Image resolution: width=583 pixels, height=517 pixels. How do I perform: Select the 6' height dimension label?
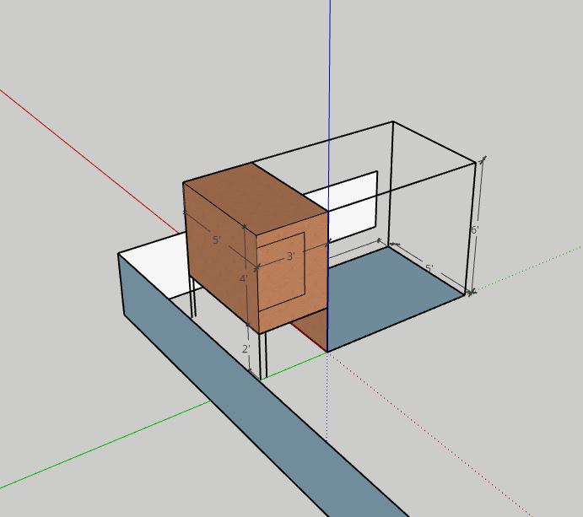475,229
